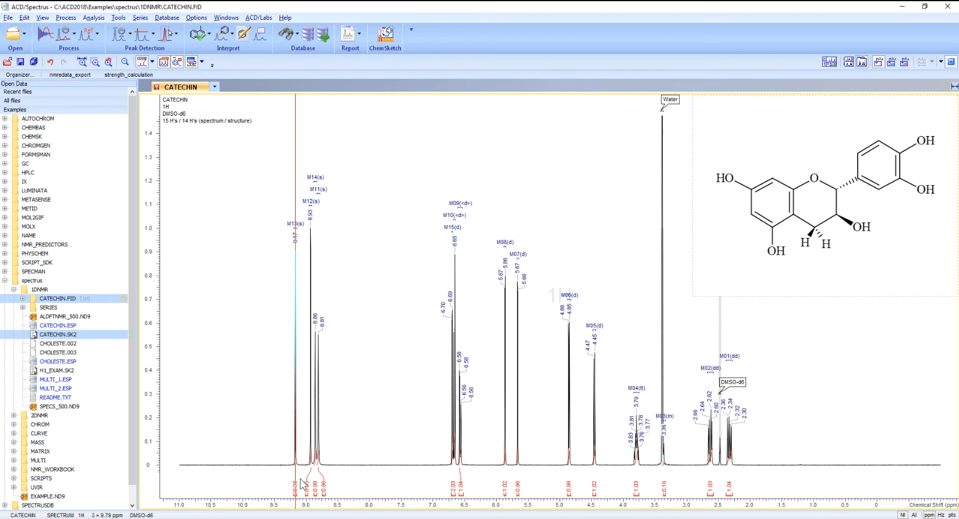The height and width of the screenshot is (519, 959).
Task: Collapse the 1DNMR folder node
Action: [x=14, y=289]
